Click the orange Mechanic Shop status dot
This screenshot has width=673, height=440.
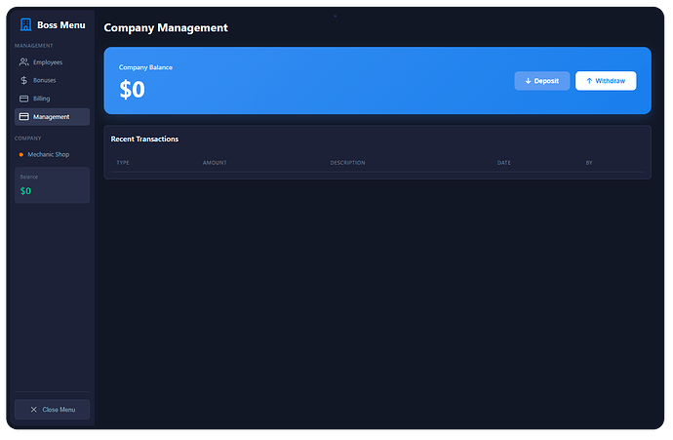[21, 154]
